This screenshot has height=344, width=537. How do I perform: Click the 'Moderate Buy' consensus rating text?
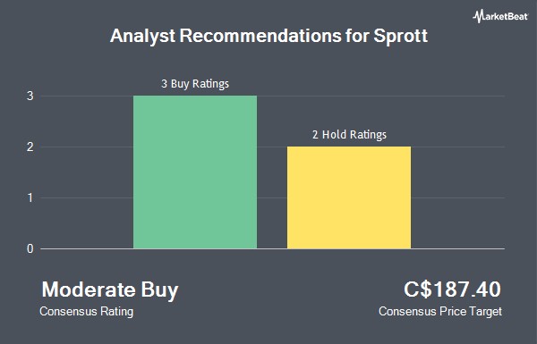coord(110,290)
